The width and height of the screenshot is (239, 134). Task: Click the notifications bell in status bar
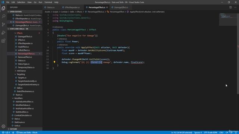236,133
